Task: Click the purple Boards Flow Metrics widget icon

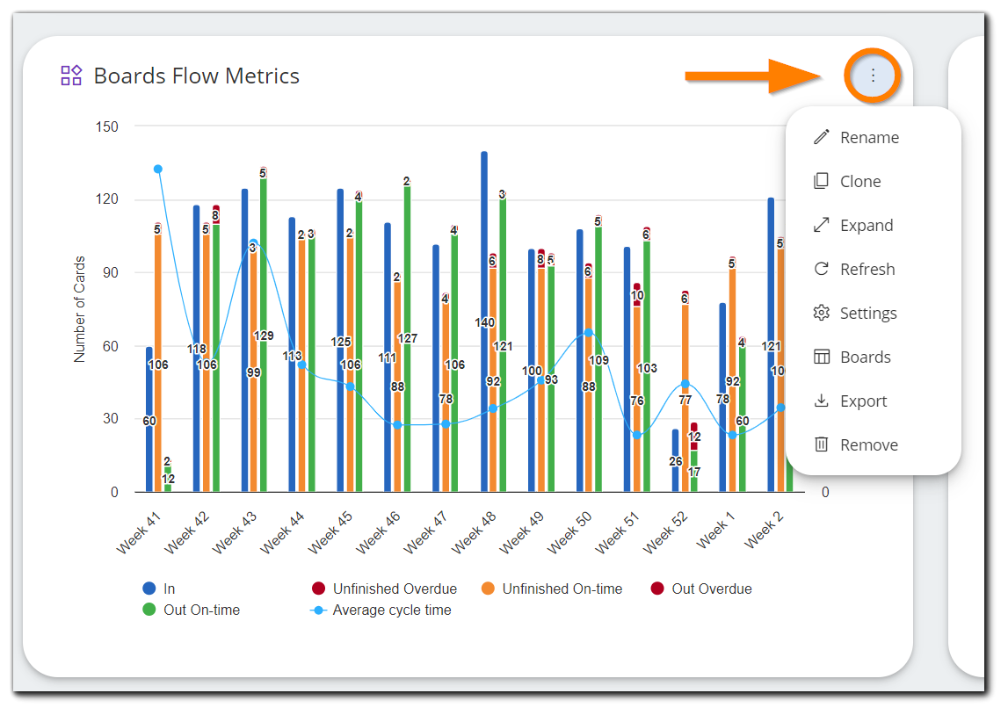Action: (x=71, y=76)
